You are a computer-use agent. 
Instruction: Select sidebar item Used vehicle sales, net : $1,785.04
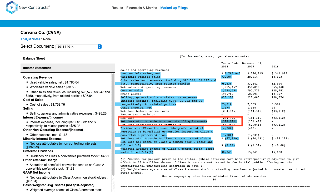coord(54,82)
